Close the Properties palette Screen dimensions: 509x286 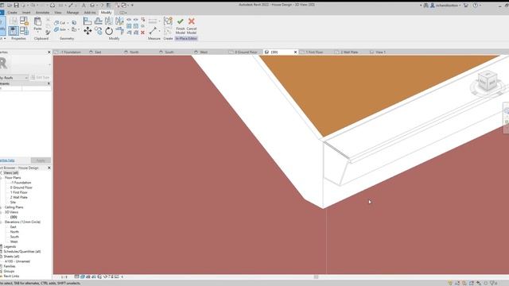pos(49,52)
